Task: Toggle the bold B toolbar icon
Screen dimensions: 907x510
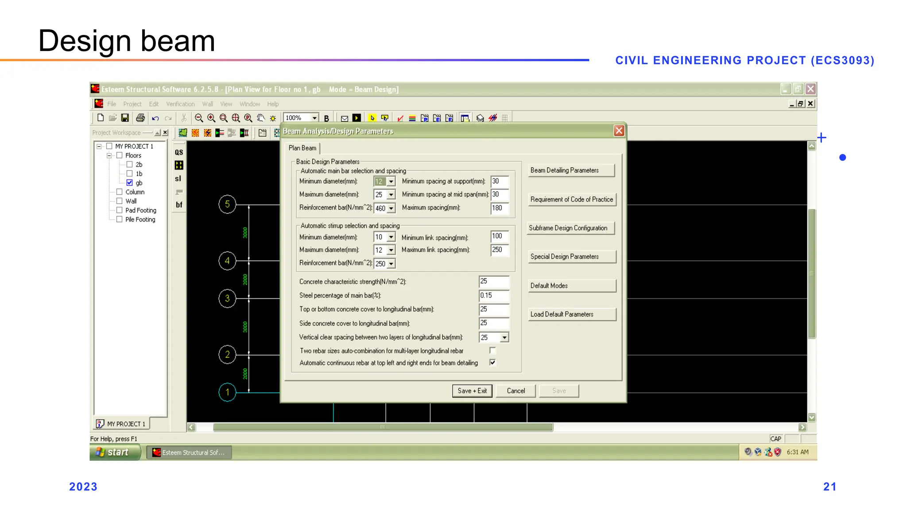Action: click(326, 118)
